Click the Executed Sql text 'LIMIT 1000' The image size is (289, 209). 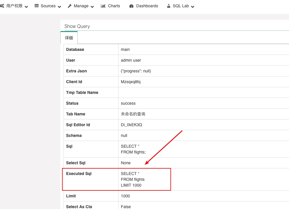pos(131,185)
